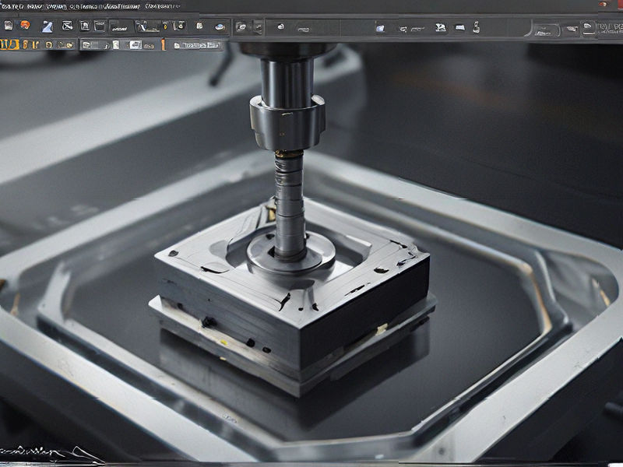Click the wide button showing a diagonal line

[148, 26]
